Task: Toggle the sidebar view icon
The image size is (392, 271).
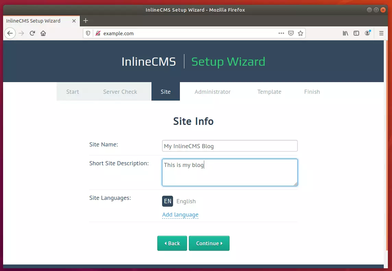Action: tap(356, 33)
